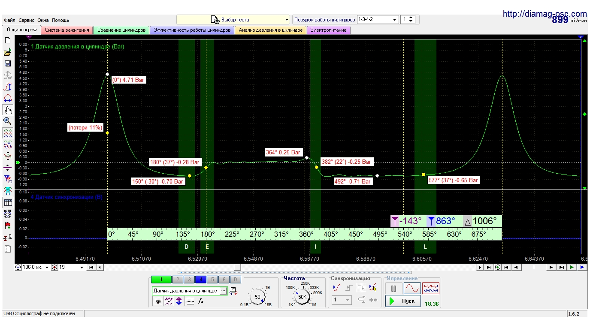Screen dimensions: 593x319
Task: Click the red flag marker icon
Action: 7,225
